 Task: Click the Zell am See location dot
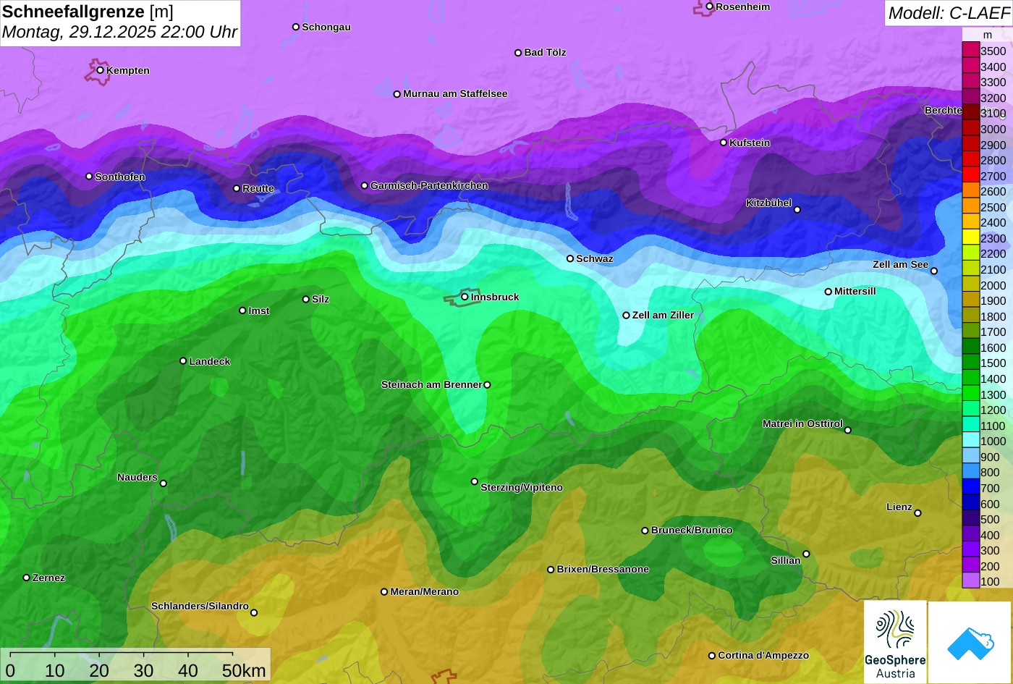[933, 271]
